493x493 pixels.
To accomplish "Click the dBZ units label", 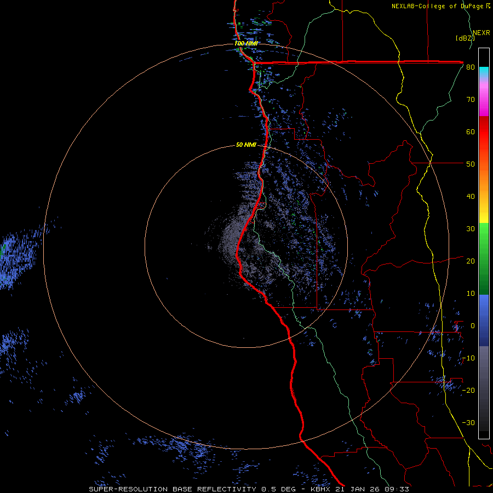I will [465, 38].
